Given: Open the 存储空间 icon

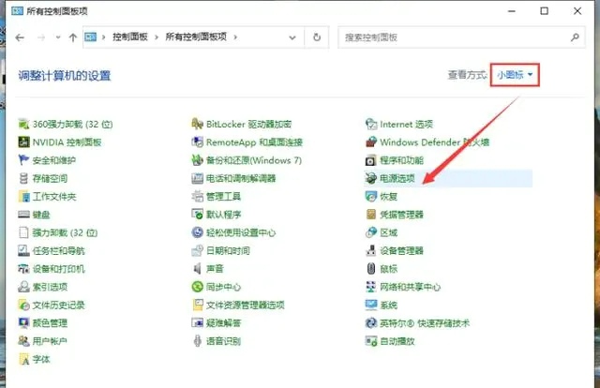Looking at the screenshot, I should (23, 178).
